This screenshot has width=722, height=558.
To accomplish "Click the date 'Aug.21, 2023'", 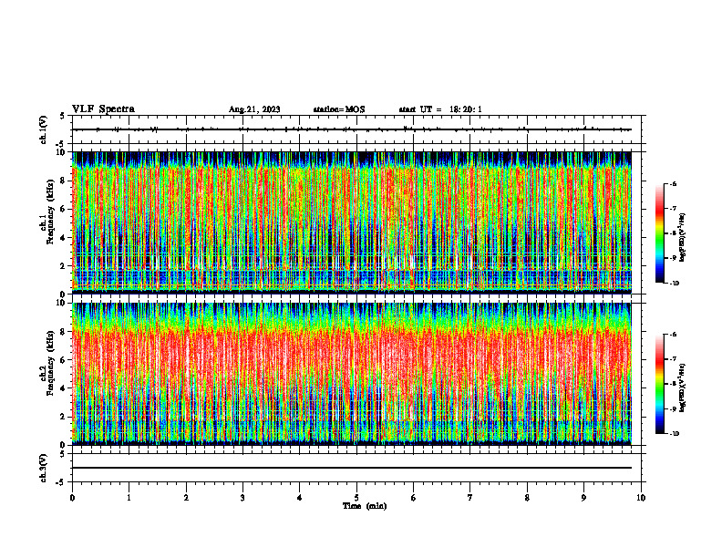I will (254, 109).
